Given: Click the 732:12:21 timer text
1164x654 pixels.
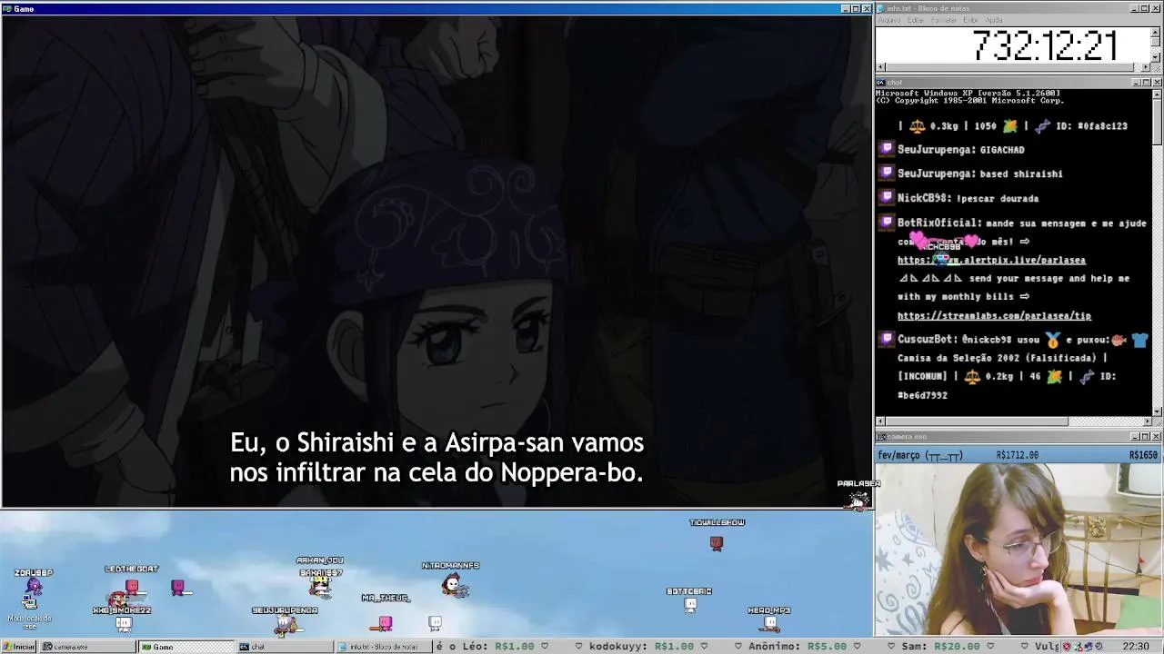Looking at the screenshot, I should coord(1045,45).
